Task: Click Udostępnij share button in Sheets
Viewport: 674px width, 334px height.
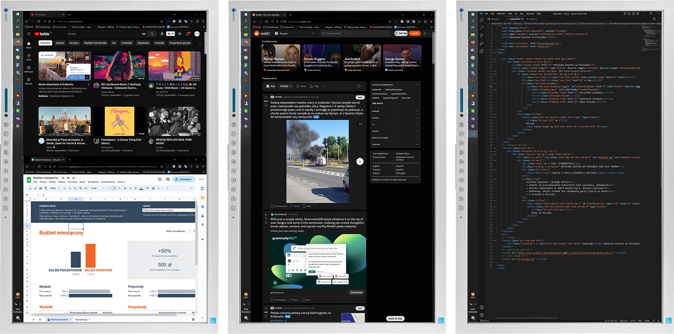Action: click(183, 179)
